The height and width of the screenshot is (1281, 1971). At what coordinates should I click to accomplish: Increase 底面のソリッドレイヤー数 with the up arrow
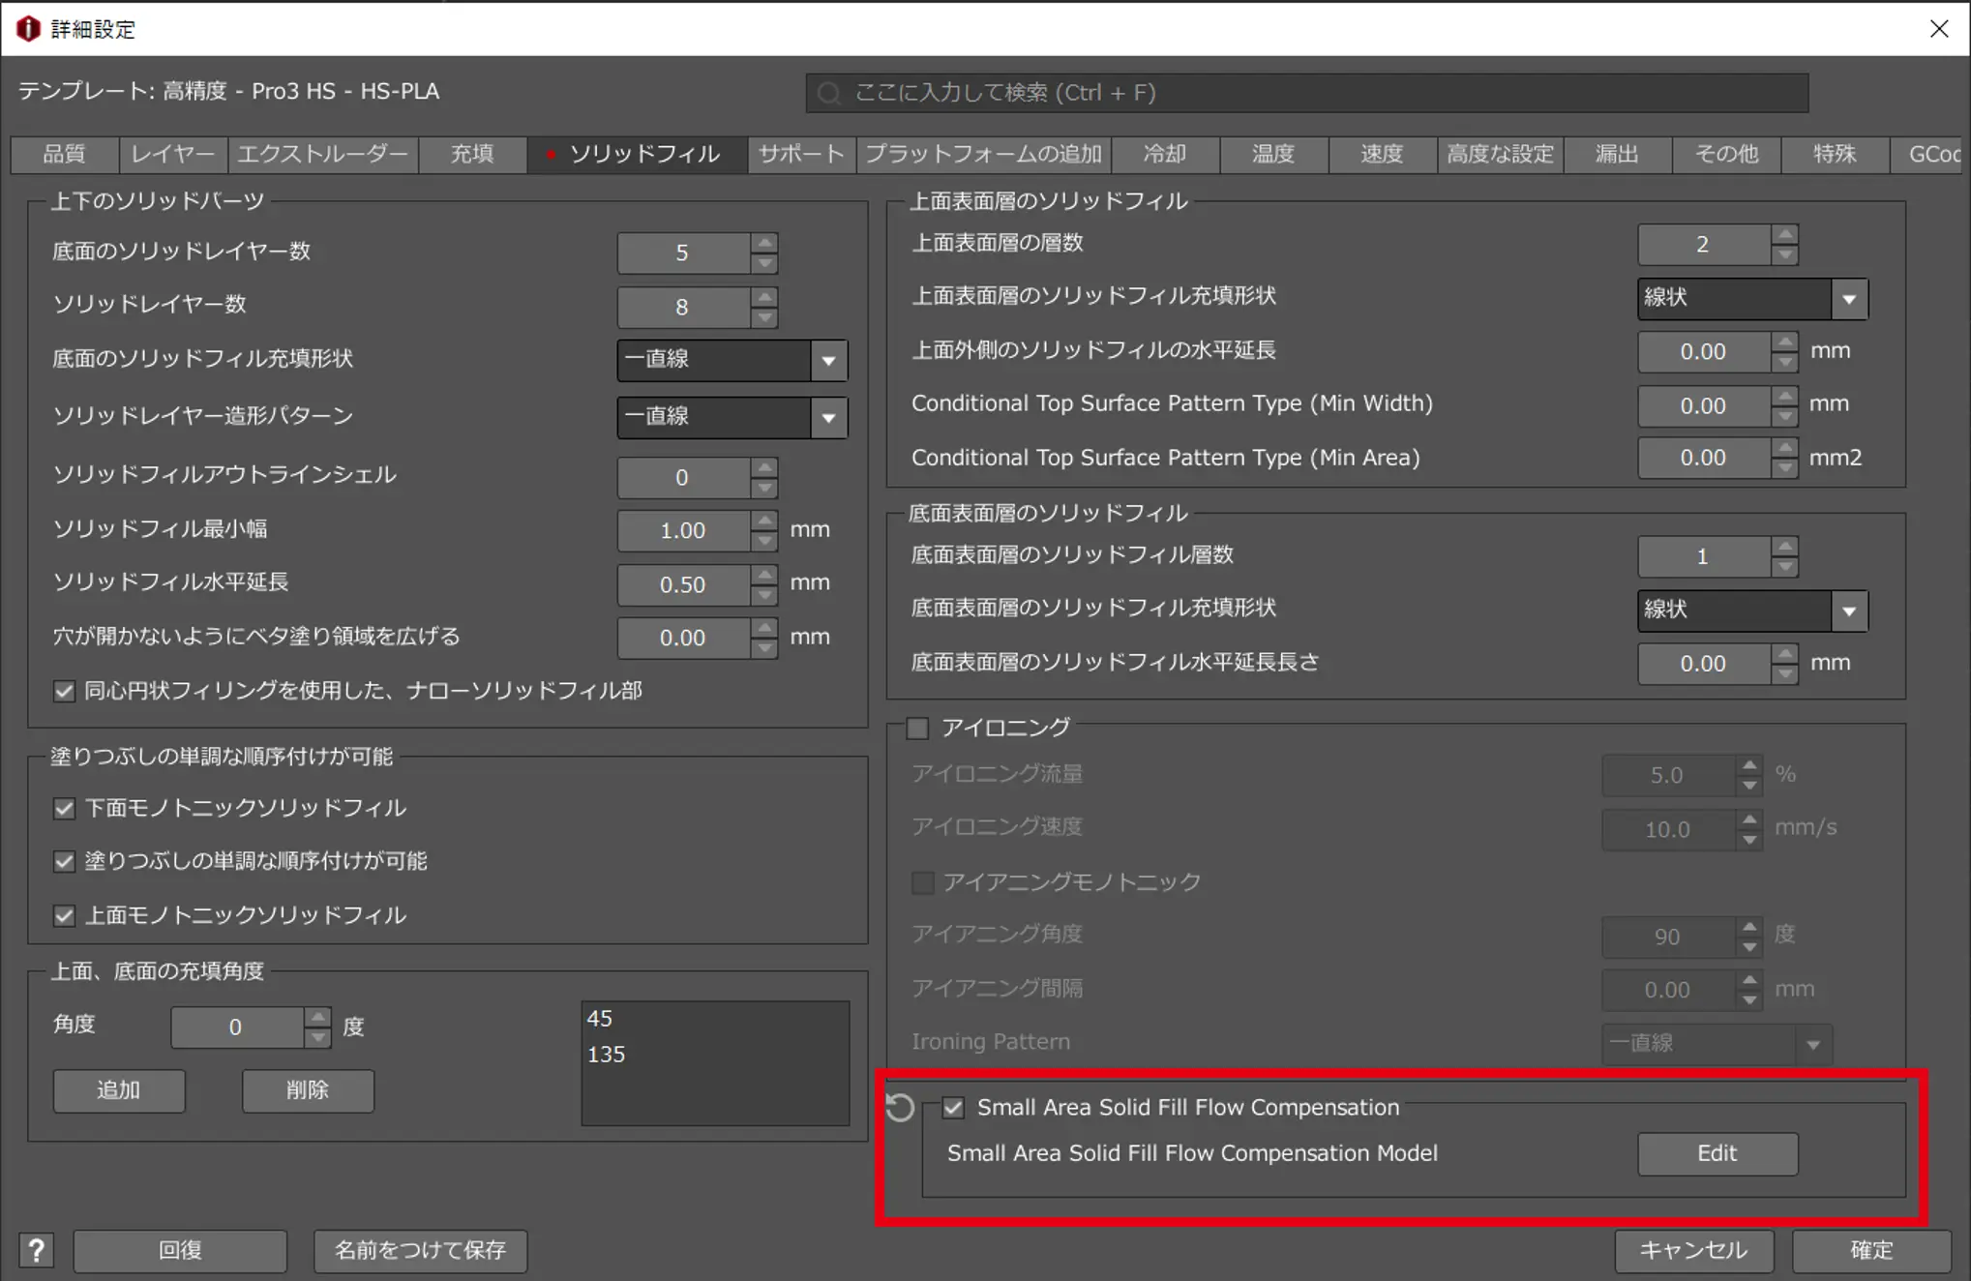[x=764, y=242]
